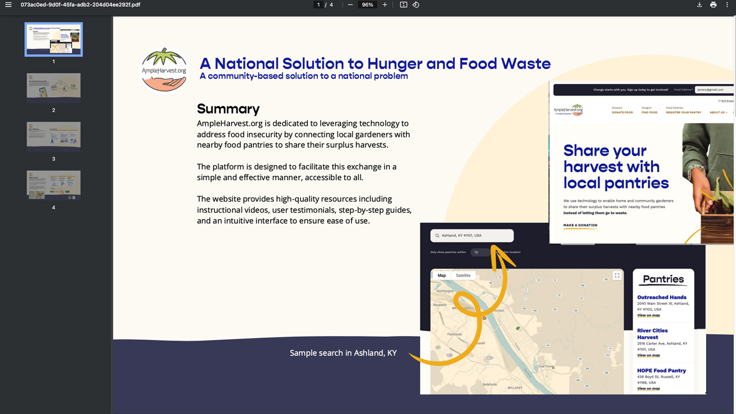Viewport: 736px width, 414px height.
Task: Open the PDF viewer sidebar menu icon
Action: [x=8, y=5]
